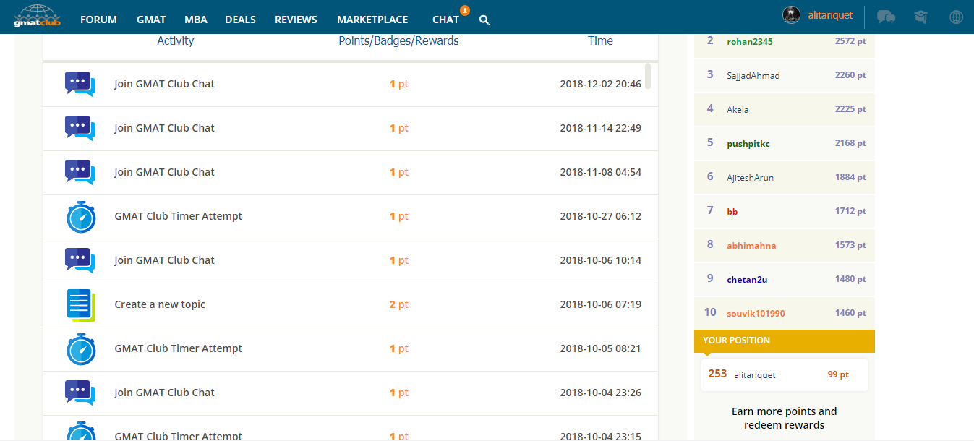This screenshot has width=974, height=441.
Task: Click document icon for Create a new topic
Action: pos(81,305)
